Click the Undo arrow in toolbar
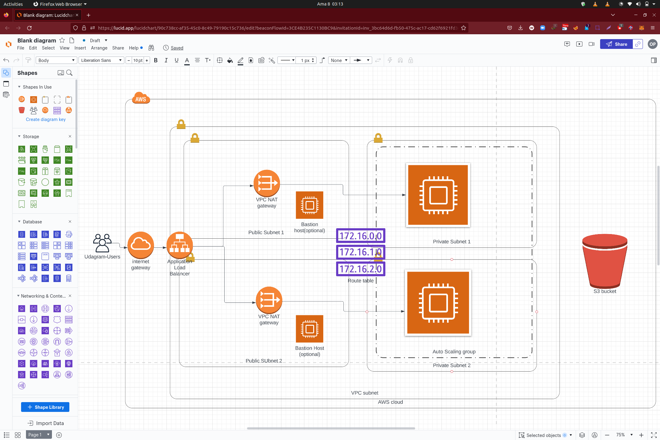The height and width of the screenshot is (440, 660). [6, 60]
